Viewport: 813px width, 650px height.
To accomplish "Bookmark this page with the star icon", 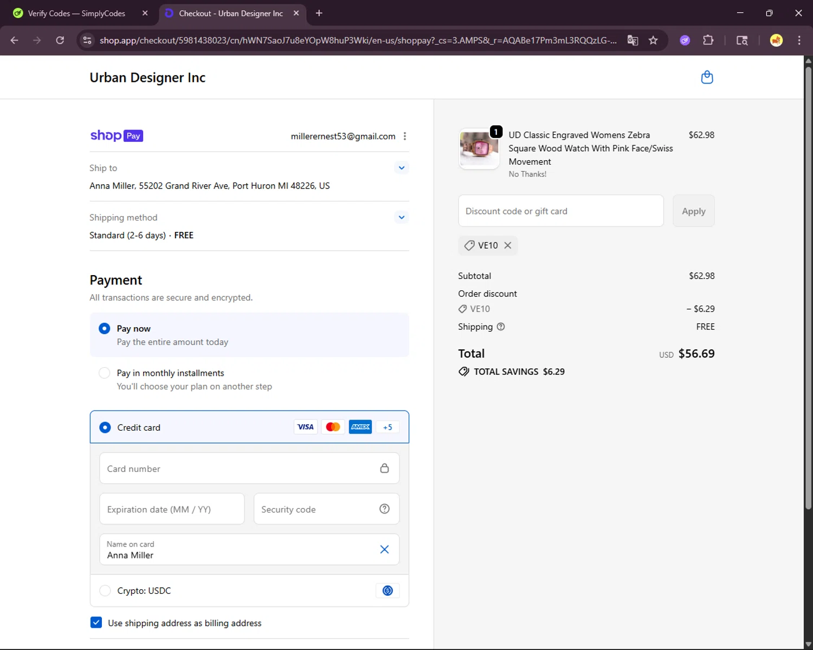I will 653,40.
